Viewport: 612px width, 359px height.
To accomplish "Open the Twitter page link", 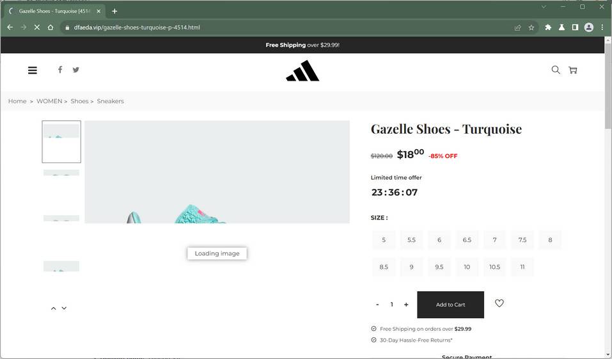I will click(75, 70).
